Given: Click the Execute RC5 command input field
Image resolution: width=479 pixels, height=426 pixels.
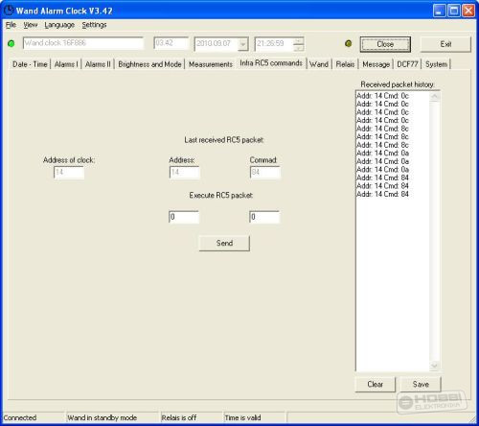Looking at the screenshot, I should click(264, 217).
